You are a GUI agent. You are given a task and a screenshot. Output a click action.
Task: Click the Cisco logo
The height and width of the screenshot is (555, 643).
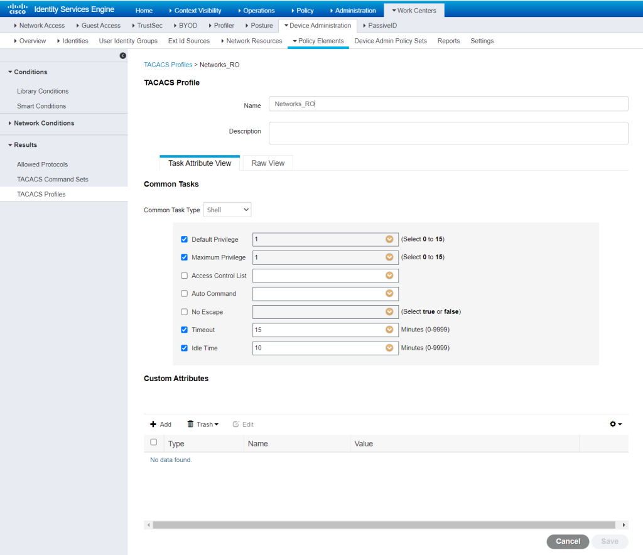[x=17, y=9]
